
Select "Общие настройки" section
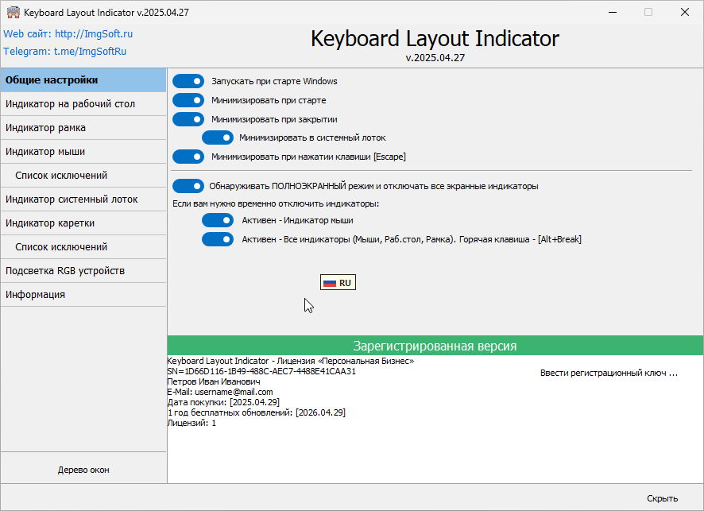pos(83,80)
